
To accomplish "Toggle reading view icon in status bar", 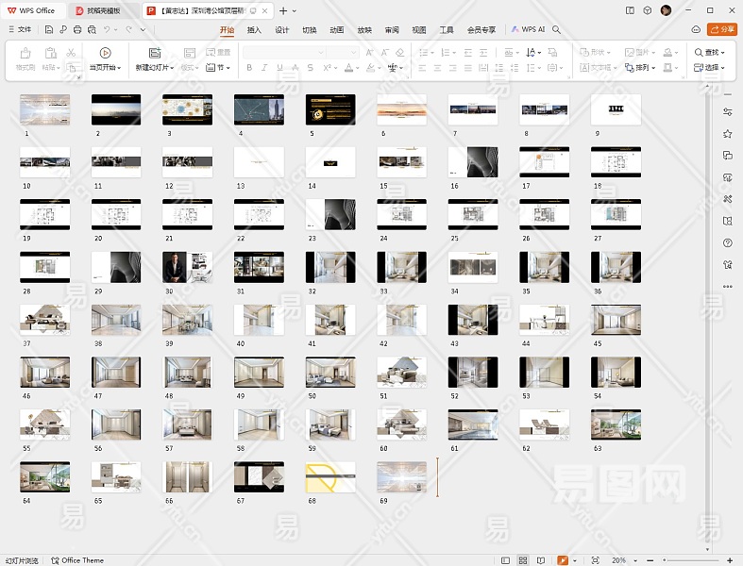I will [541, 560].
